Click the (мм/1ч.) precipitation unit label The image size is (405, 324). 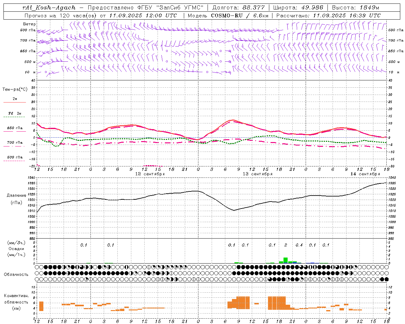(16, 255)
